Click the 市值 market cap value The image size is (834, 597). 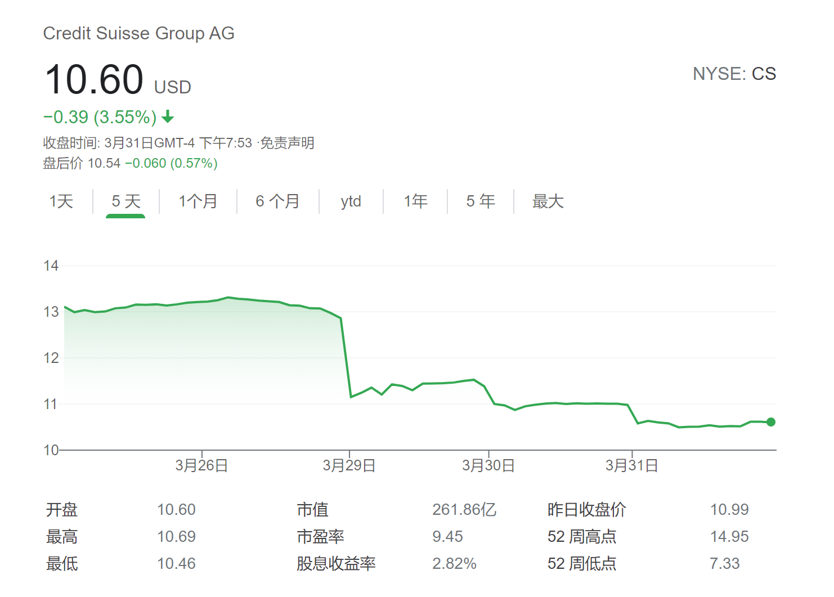pos(464,510)
